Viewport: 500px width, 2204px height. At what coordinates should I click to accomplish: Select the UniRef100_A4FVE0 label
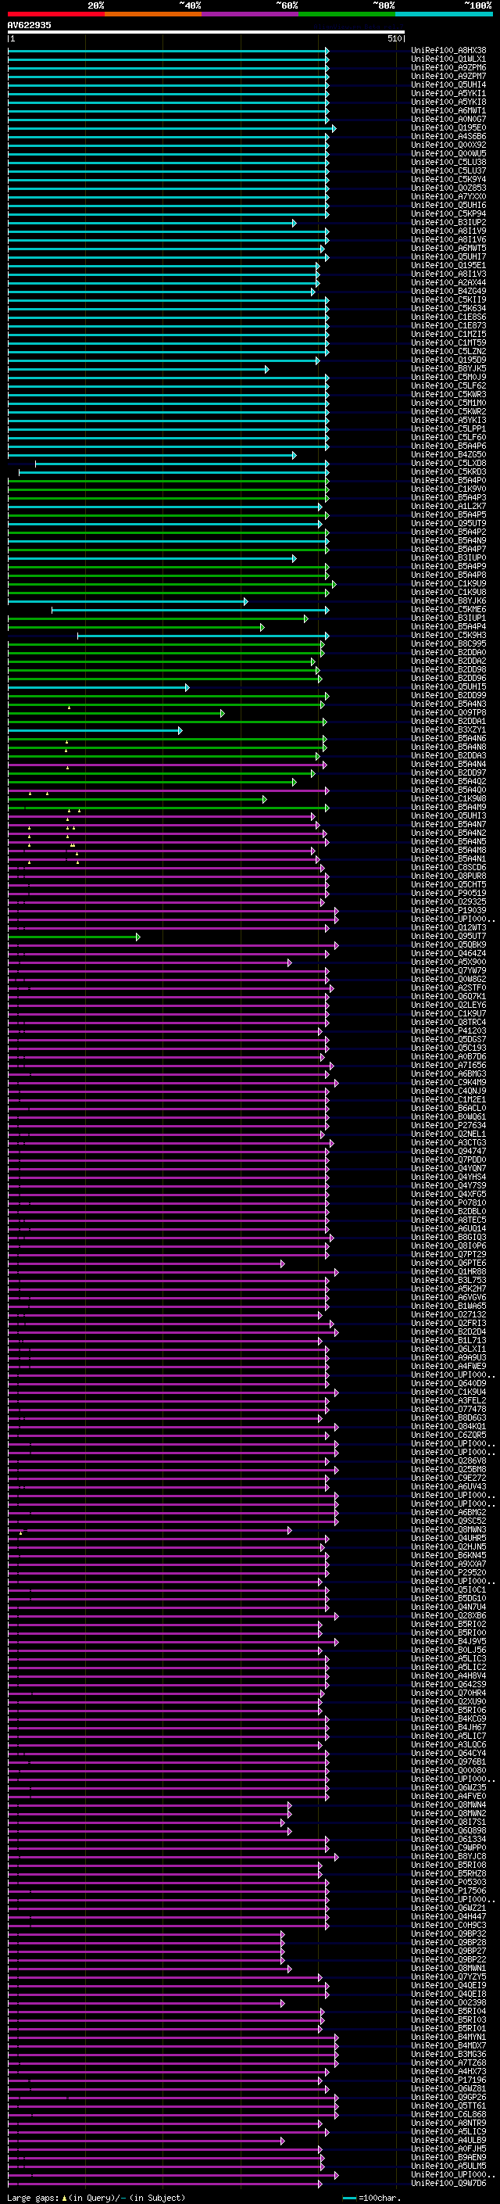pyautogui.click(x=448, y=1797)
